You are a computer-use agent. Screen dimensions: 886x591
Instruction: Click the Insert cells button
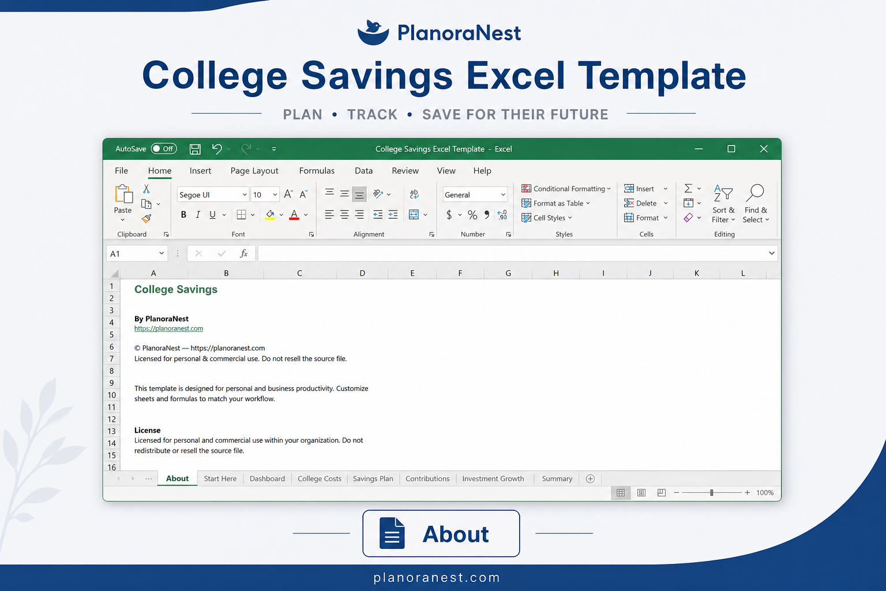click(x=646, y=189)
